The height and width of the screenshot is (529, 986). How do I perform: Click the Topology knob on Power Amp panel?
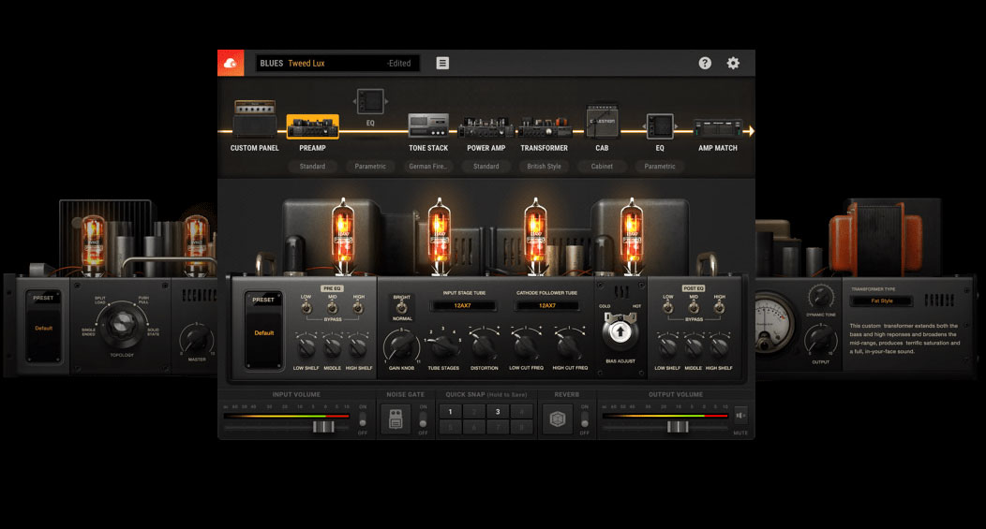[x=120, y=325]
